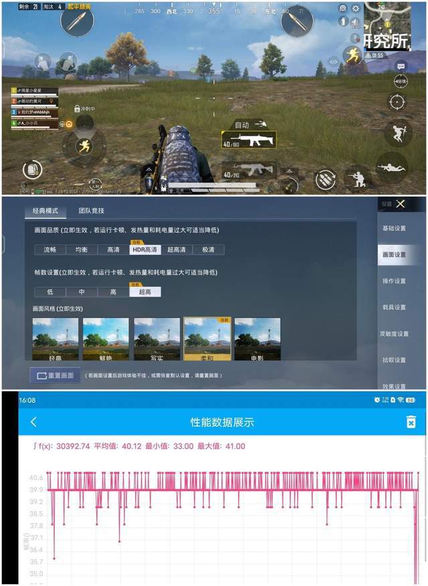Tap the alarm clock status icon
Screen dimensions: 428x586
pyautogui.click(x=377, y=400)
